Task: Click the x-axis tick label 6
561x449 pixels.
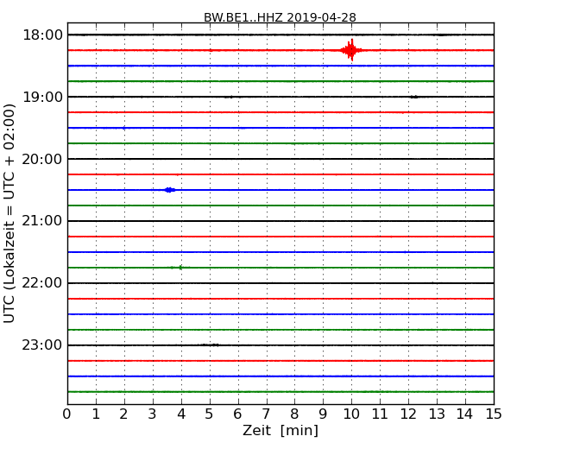Action: tap(237, 414)
